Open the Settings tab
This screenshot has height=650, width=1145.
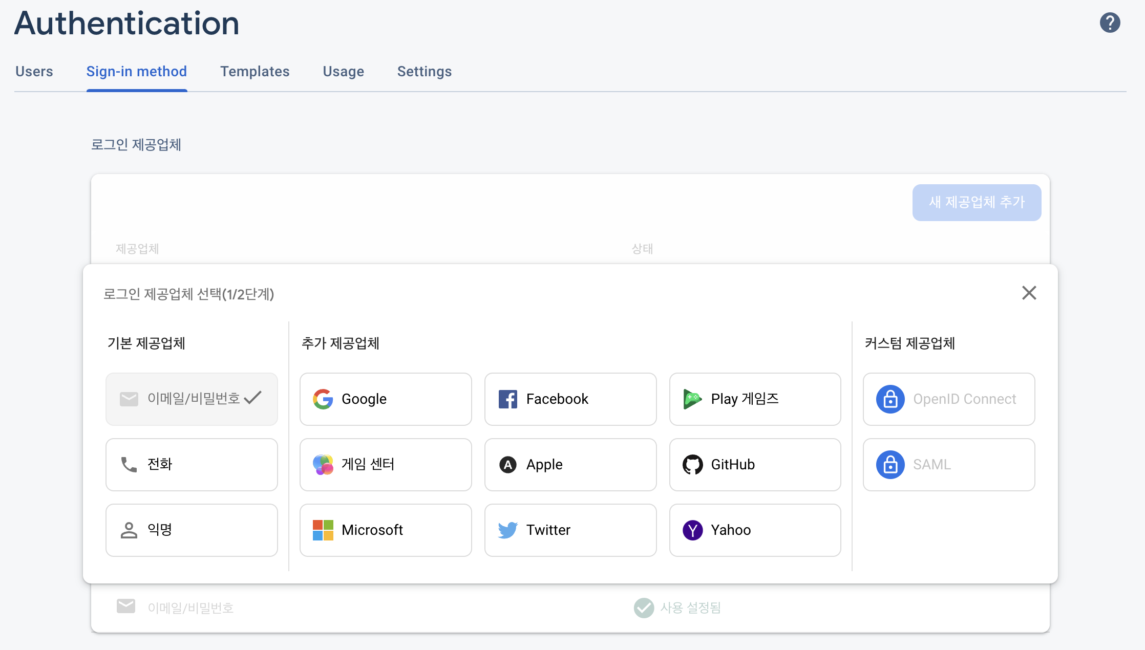coord(424,72)
